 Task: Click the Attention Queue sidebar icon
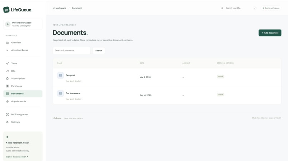coord(8,50)
